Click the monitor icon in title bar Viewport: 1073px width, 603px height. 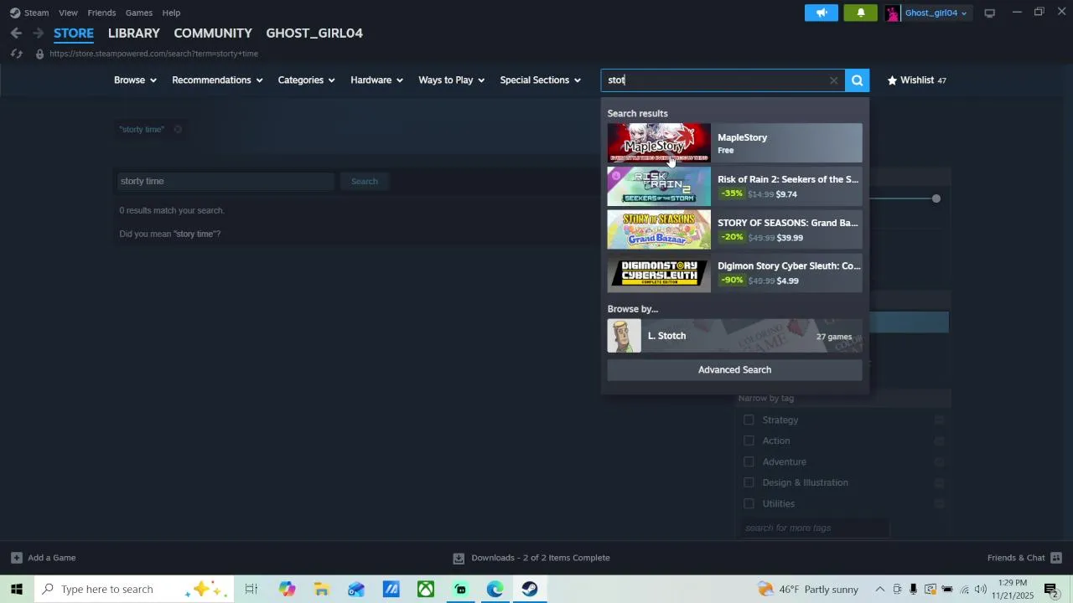click(990, 13)
